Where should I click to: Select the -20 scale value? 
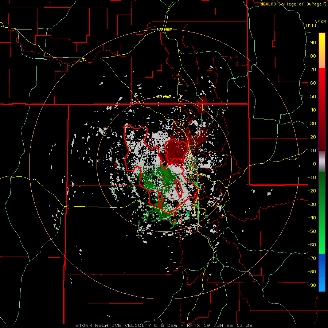point(312,191)
